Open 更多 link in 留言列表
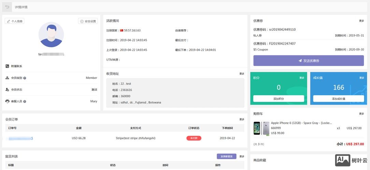The image size is (370, 170). click(242, 156)
